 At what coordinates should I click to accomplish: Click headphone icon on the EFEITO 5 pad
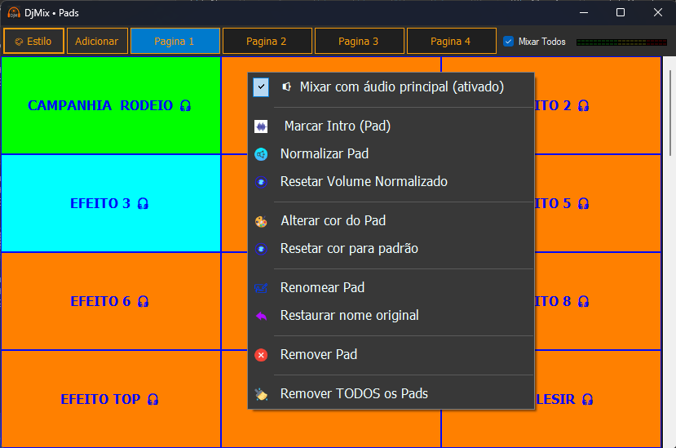pos(583,203)
